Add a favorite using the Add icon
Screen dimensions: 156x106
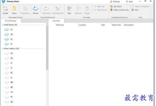click(x=69, y=9)
